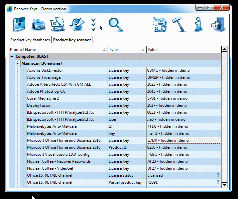Image resolution: width=238 pixels, height=199 pixels.
Task: Select the Product key scanner tab
Action: pos(72,40)
